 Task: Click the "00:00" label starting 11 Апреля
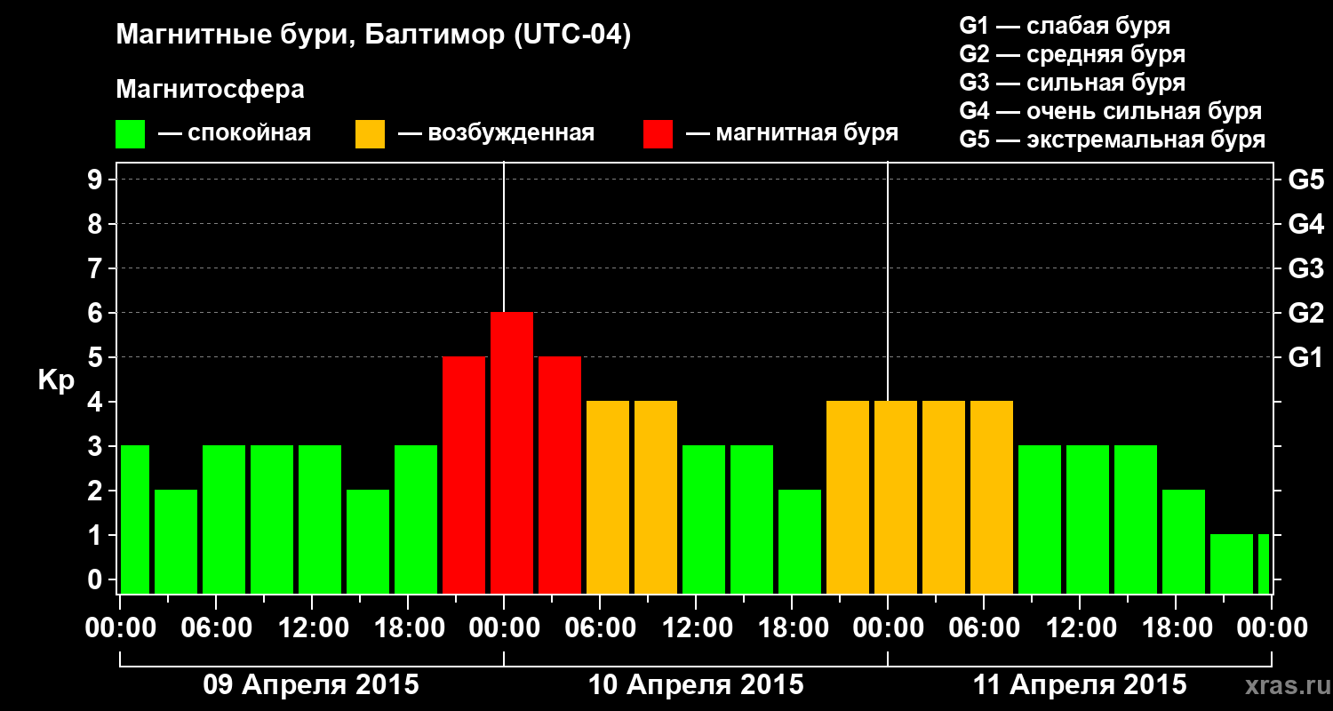tap(888, 627)
